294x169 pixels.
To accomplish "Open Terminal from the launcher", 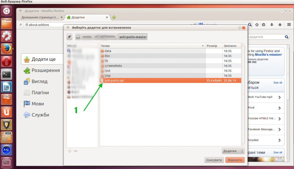I will click(6, 74).
